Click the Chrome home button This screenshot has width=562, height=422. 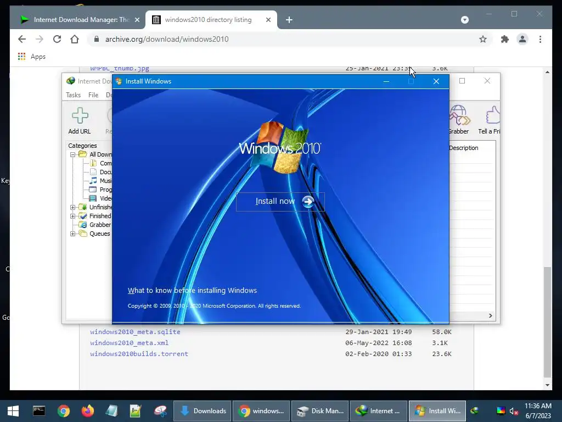75,39
